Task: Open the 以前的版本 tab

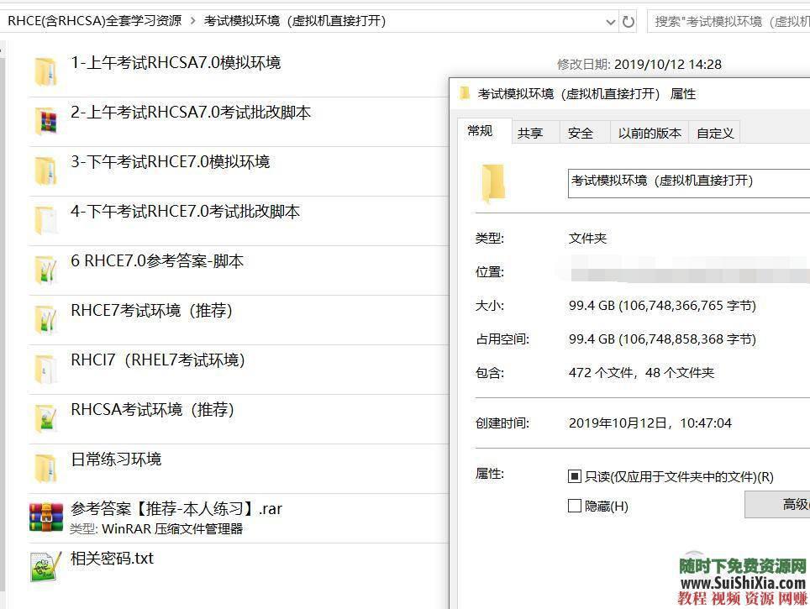Action: [649, 132]
